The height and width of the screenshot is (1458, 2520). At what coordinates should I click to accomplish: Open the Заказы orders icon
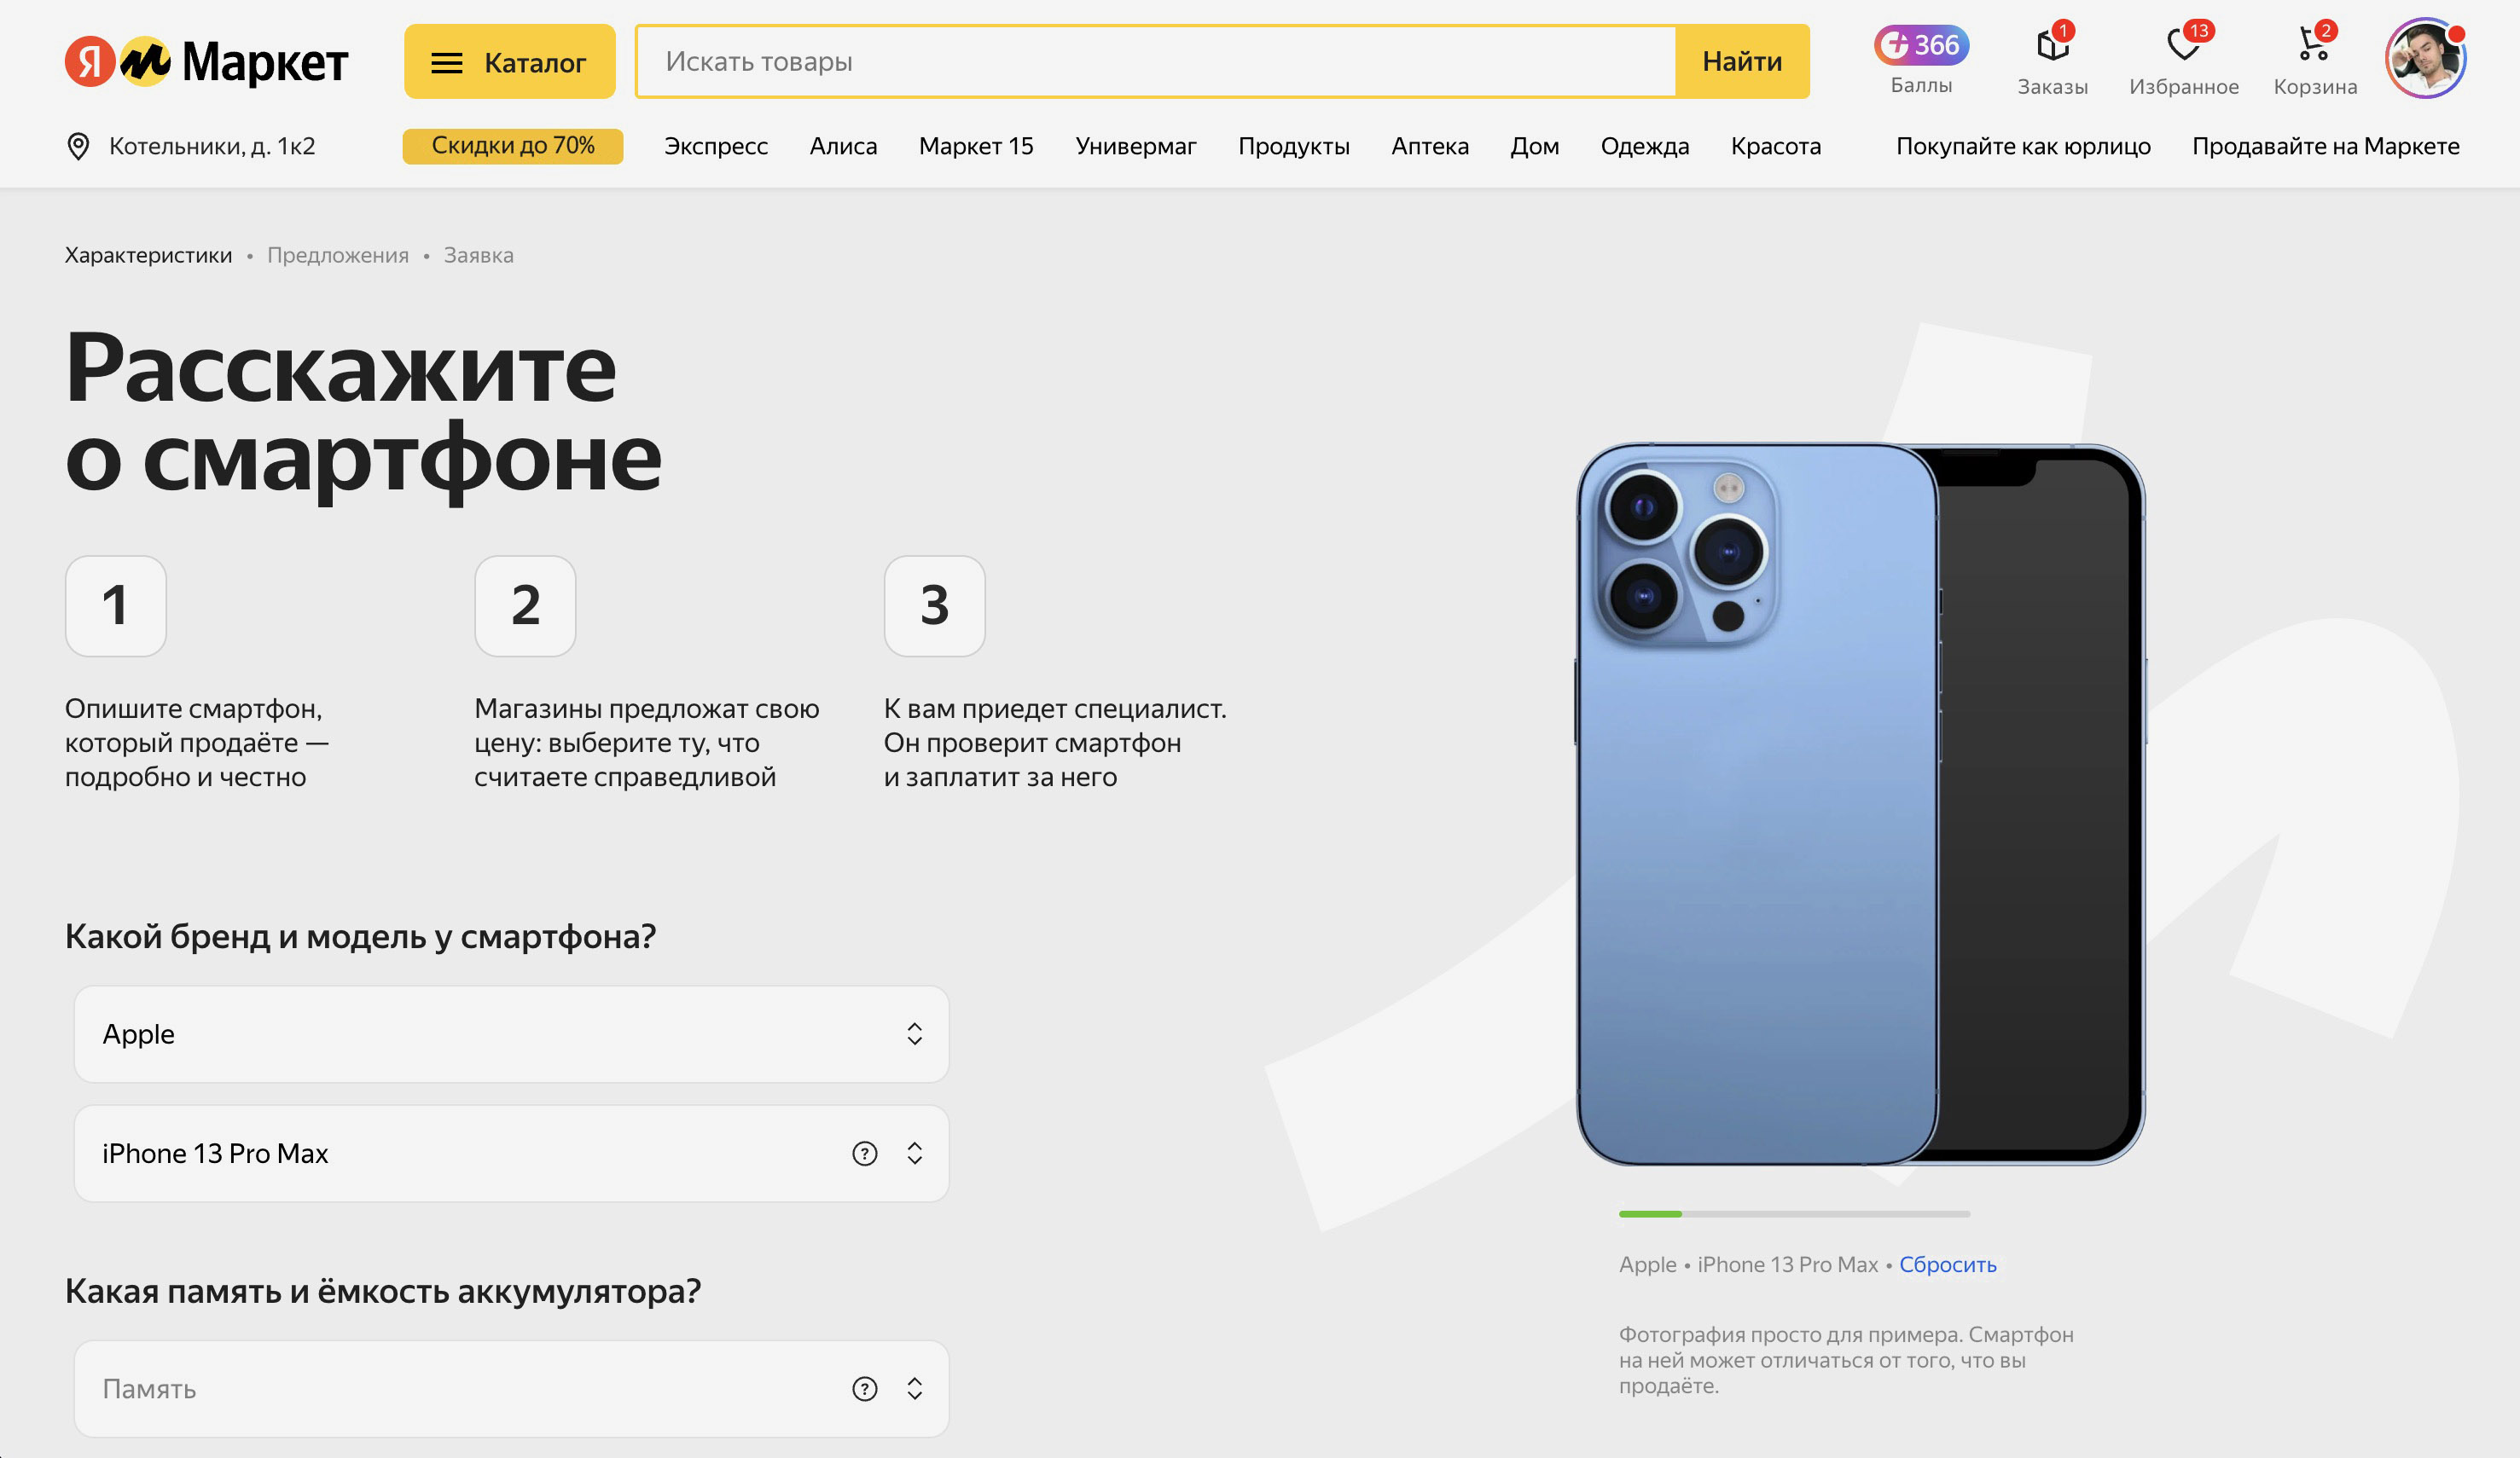(x=2052, y=45)
